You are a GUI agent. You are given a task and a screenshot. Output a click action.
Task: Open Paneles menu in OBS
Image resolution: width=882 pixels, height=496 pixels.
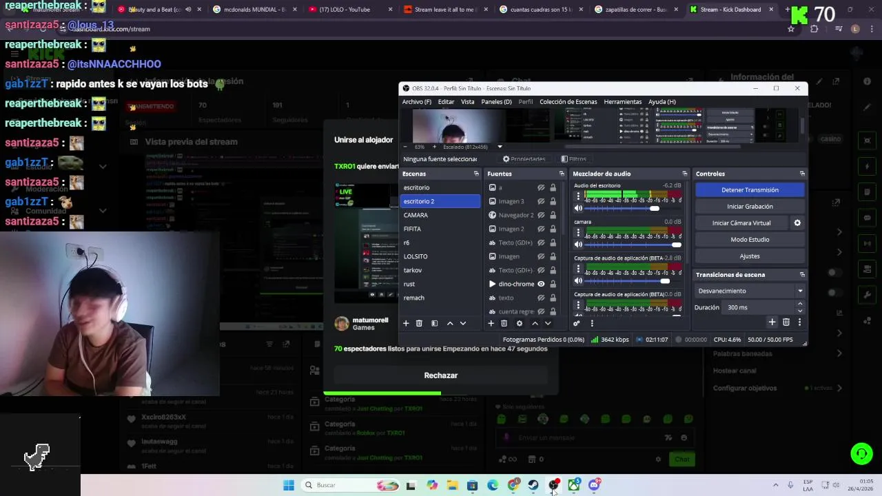496,102
